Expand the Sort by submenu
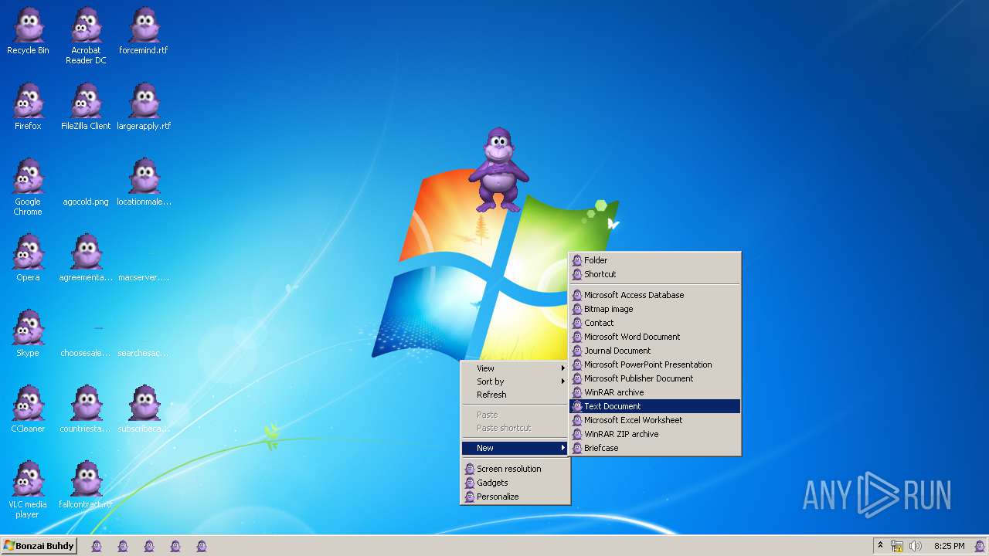The width and height of the screenshot is (989, 556). [x=515, y=381]
